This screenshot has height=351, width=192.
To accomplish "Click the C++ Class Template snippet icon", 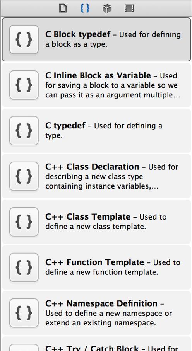I will pyautogui.click(x=24, y=222).
